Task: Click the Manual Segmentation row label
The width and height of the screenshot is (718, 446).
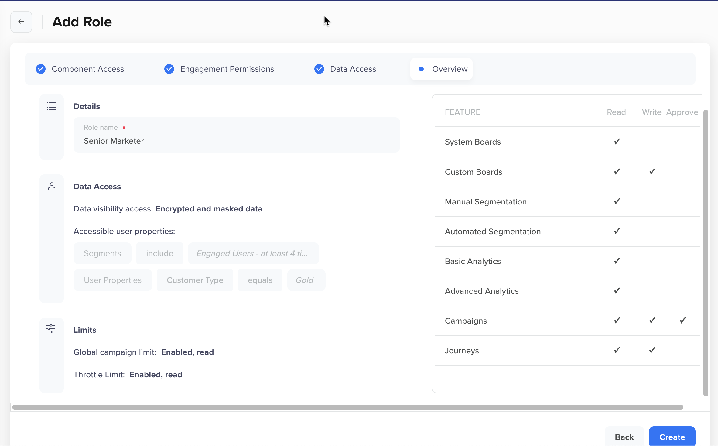Action: coord(486,202)
